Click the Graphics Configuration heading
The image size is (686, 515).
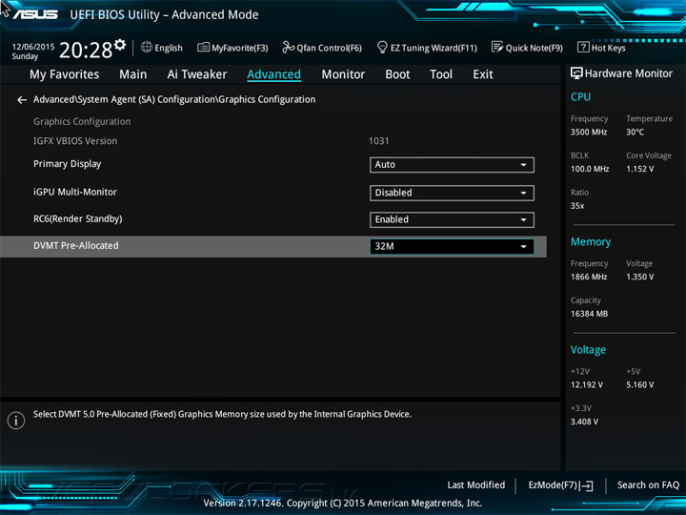click(x=82, y=122)
